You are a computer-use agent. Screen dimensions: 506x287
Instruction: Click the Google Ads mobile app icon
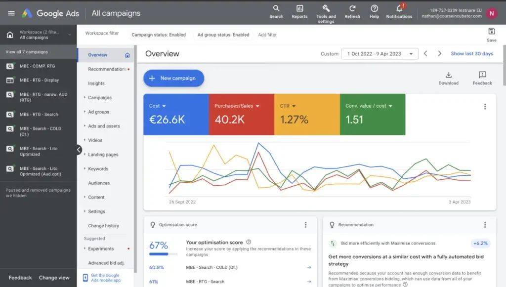(85, 278)
